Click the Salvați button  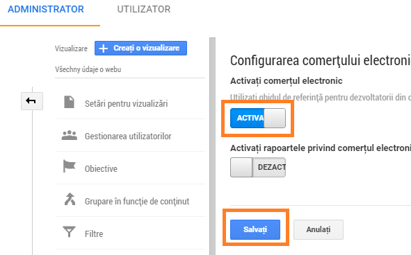coord(255,229)
